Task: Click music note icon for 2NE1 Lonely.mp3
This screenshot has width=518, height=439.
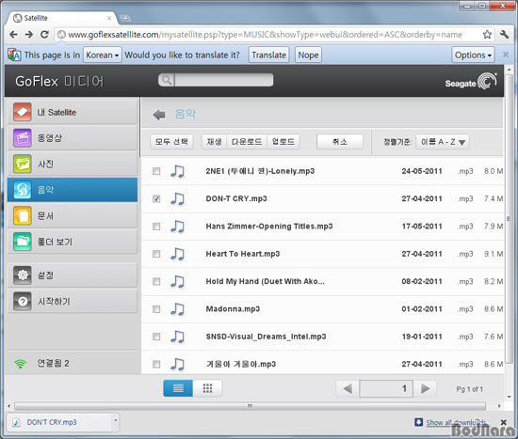Action: (x=177, y=171)
